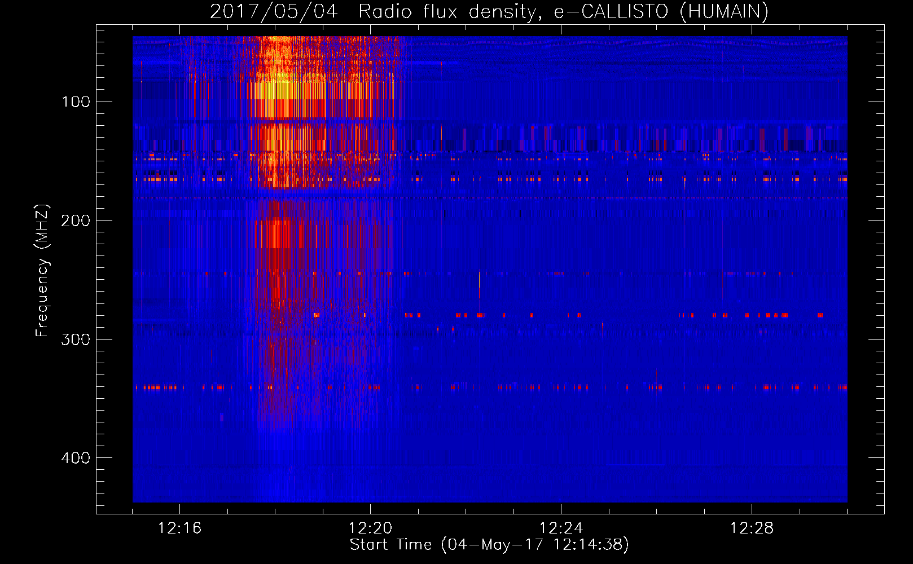Select the Start Time axis caption
The image size is (913, 564).
coord(489,545)
